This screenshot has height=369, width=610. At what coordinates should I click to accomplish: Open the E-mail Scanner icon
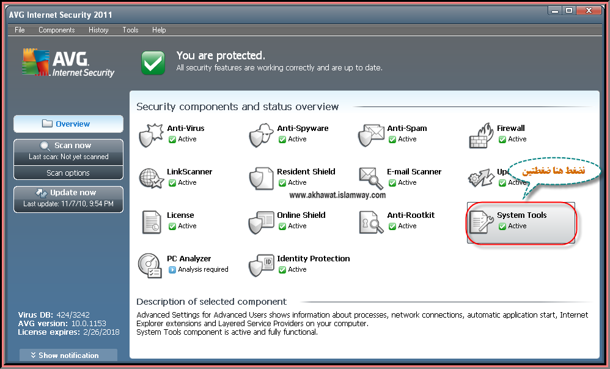(x=371, y=179)
